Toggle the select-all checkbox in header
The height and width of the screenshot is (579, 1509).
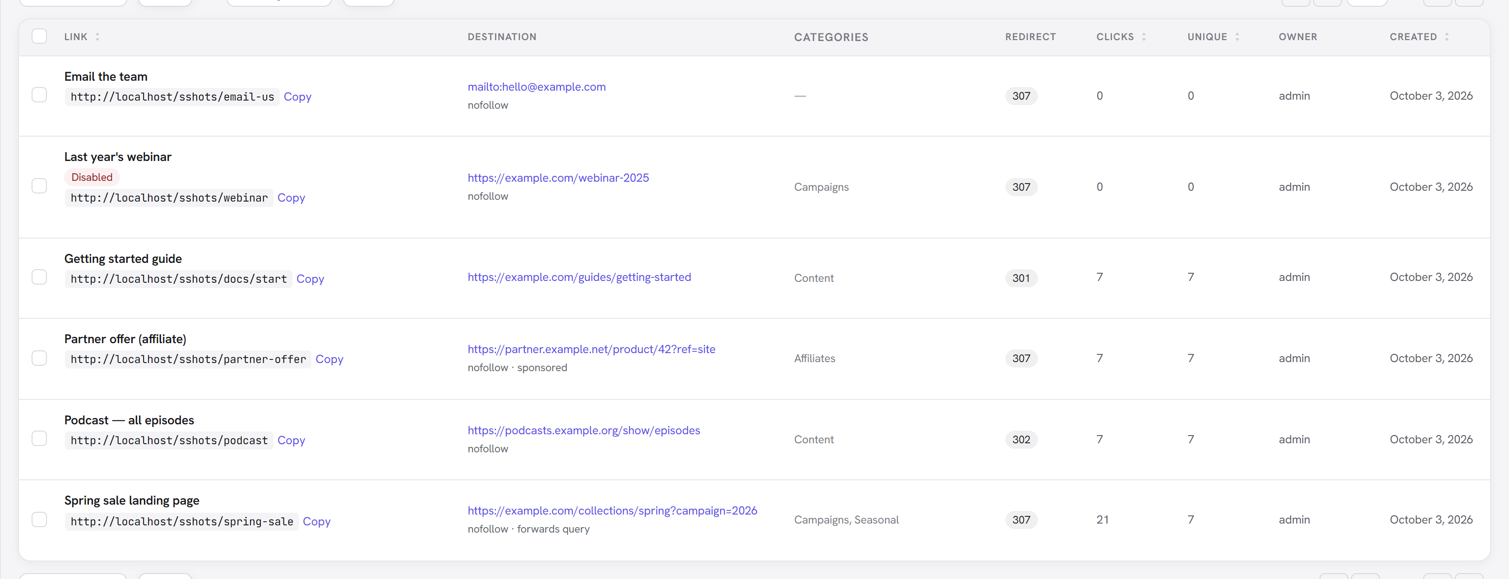click(x=39, y=36)
